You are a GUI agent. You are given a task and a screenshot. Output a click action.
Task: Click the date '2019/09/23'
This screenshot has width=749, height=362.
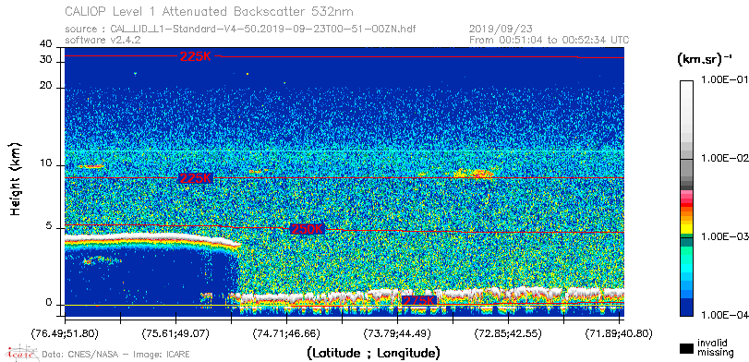[x=501, y=30]
